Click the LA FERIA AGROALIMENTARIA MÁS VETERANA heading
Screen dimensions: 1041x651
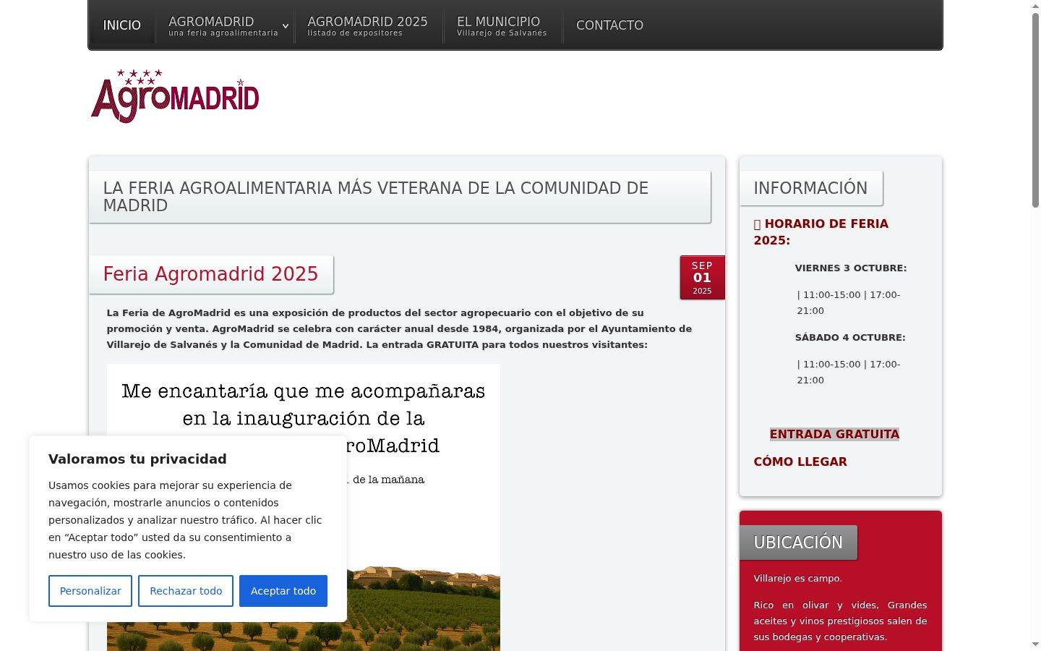(400, 197)
